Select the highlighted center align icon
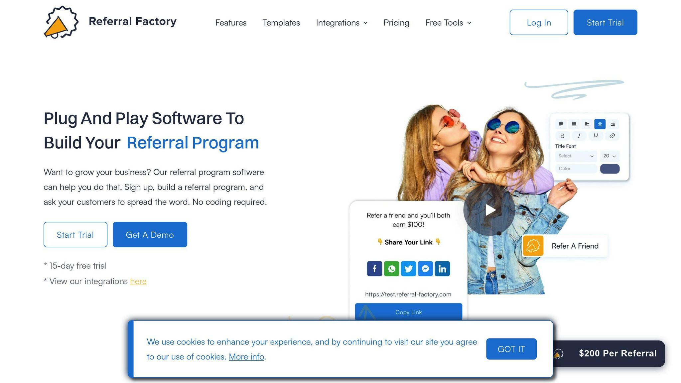This screenshot has height=383, width=681. 600,124
